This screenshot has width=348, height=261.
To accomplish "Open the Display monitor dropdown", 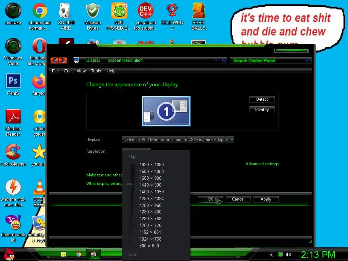I will 178,140.
